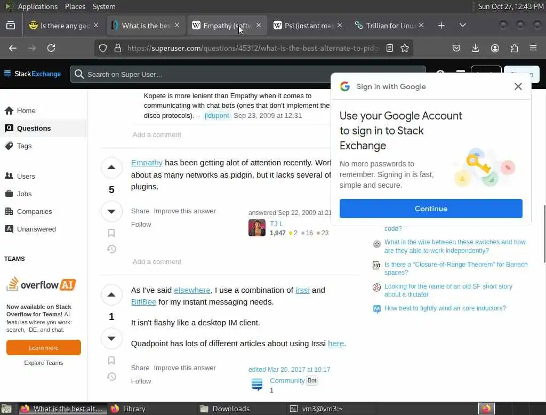Open the jldupont commenter profile link
Viewport: 546px width, 415px height.
[x=216, y=116]
